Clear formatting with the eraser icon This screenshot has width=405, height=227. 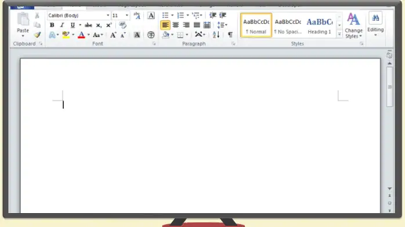tap(122, 25)
